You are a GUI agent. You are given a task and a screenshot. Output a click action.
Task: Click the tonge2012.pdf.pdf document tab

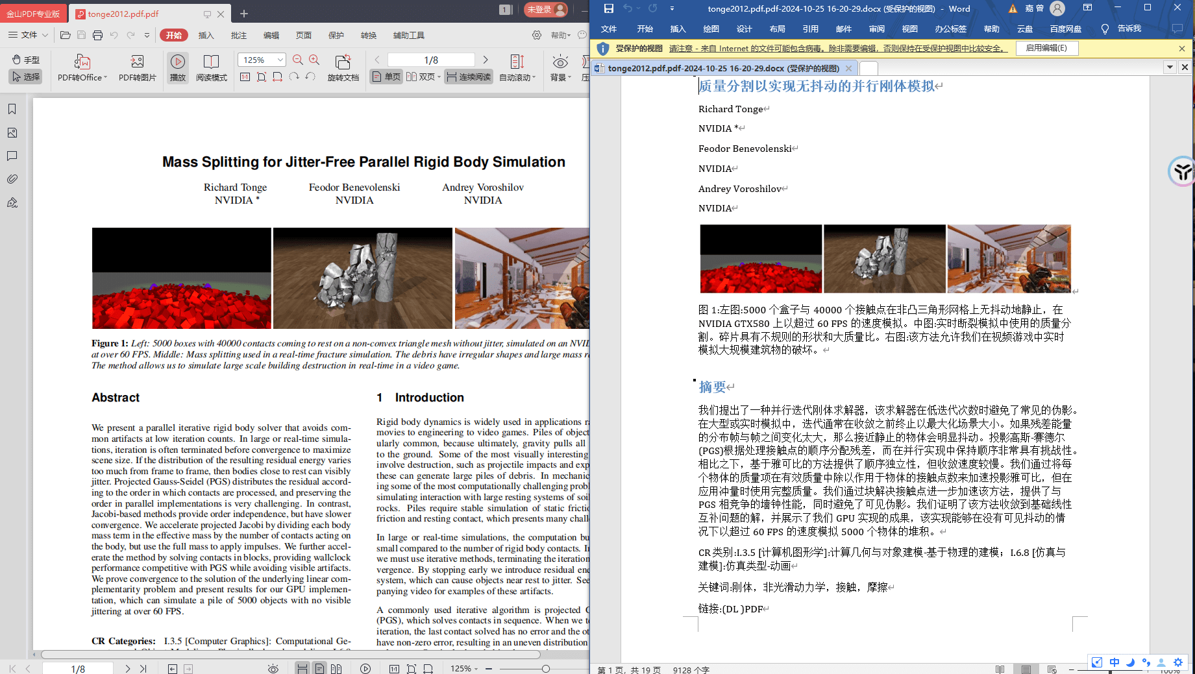point(123,13)
